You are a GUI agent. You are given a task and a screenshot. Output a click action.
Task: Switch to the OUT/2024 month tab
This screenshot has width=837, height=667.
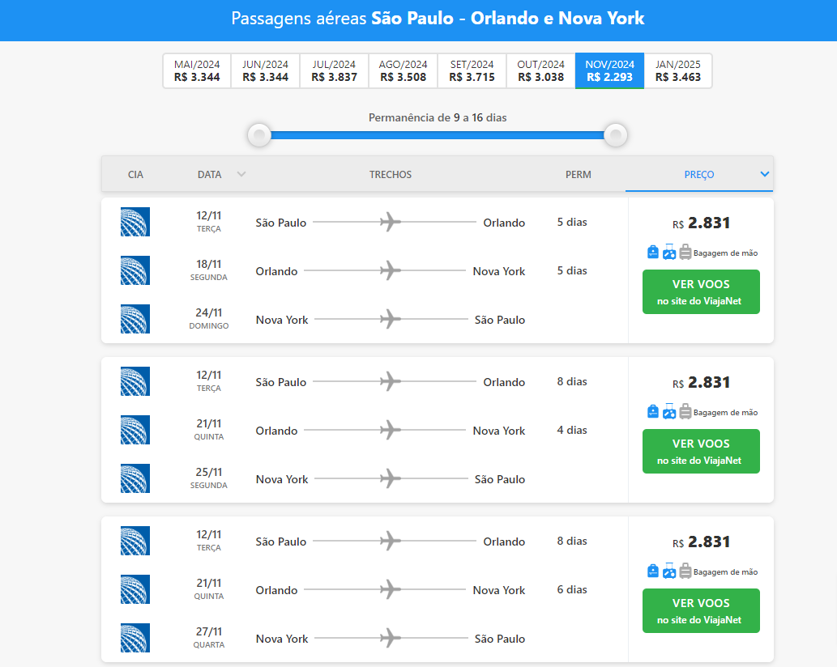pos(540,71)
